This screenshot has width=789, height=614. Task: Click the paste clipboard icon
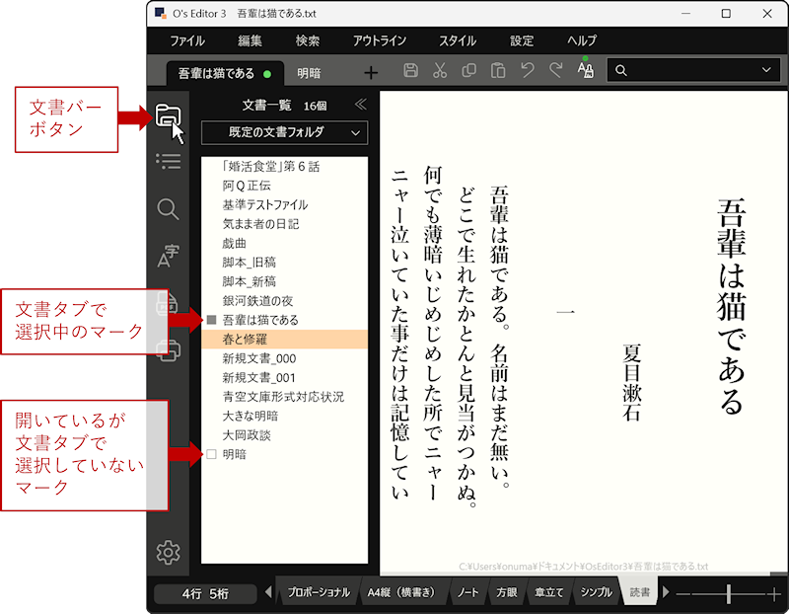pyautogui.click(x=499, y=71)
